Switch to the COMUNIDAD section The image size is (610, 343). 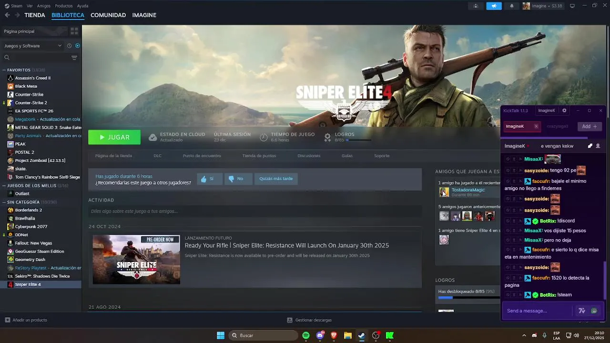(108, 15)
